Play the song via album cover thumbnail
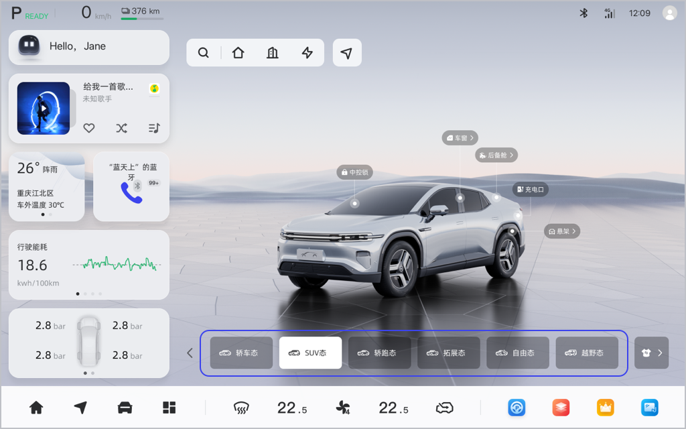 pyautogui.click(x=44, y=108)
